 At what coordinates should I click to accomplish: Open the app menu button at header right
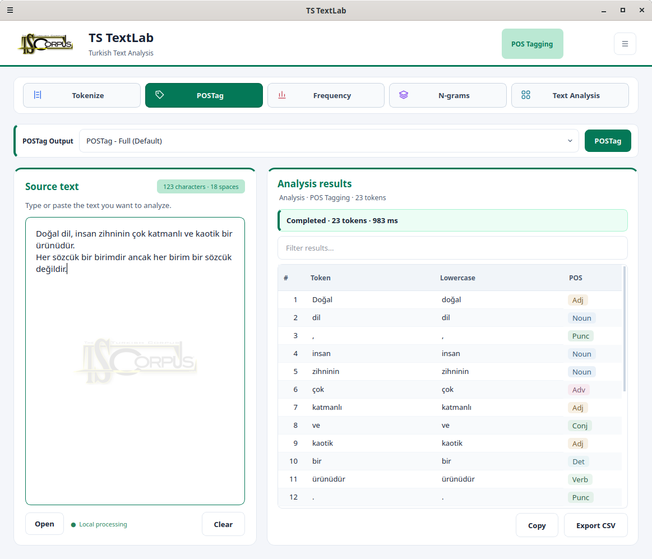(x=625, y=44)
